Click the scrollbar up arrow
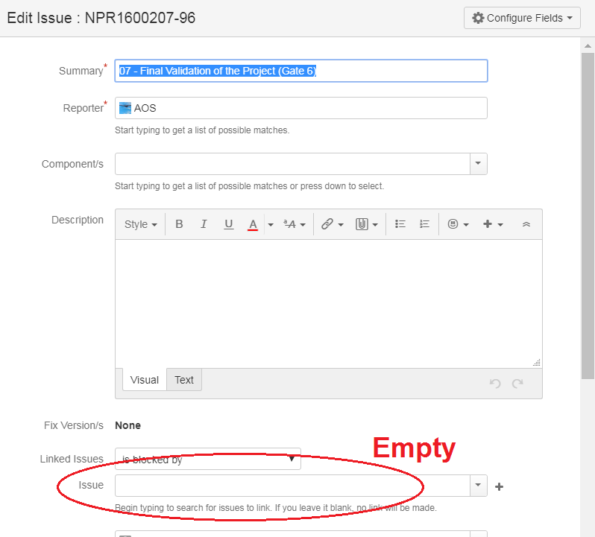Viewport: 595px width, 537px height. [x=588, y=46]
